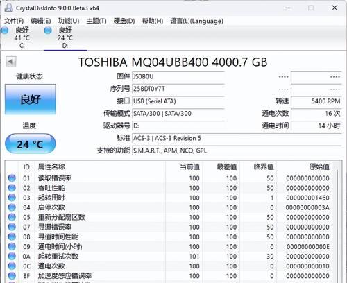
Task: Click the status dot for attribute 02
Action: click(x=12, y=188)
